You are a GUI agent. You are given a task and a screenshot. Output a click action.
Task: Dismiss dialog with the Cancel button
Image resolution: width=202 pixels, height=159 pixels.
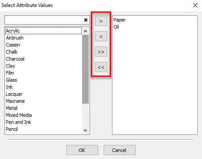pyautogui.click(x=119, y=150)
